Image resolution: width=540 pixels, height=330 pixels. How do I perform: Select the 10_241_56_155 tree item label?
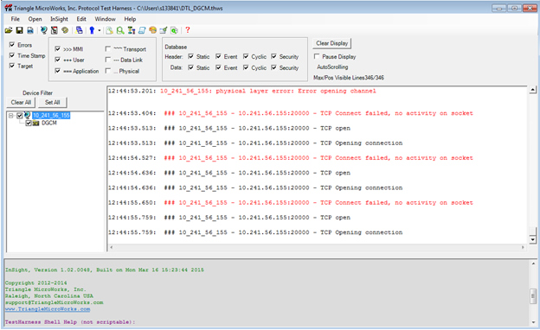point(51,116)
